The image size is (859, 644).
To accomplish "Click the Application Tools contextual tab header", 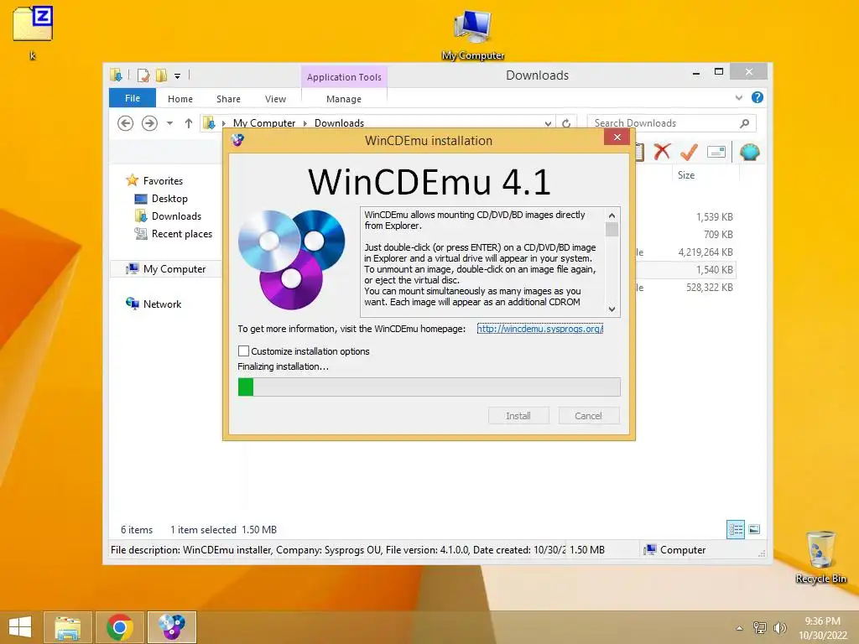I will pos(344,77).
